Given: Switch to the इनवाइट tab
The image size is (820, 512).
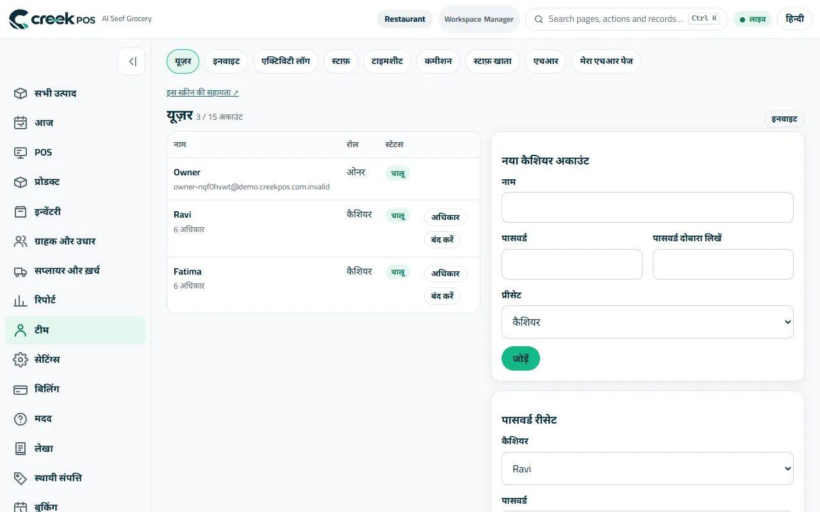Looking at the screenshot, I should click(227, 61).
